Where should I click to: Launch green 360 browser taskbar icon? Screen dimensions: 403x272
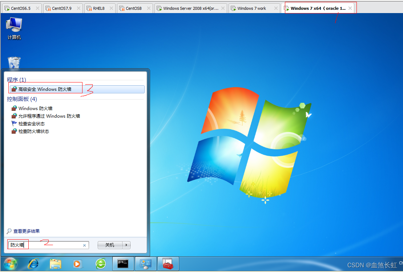point(101,264)
